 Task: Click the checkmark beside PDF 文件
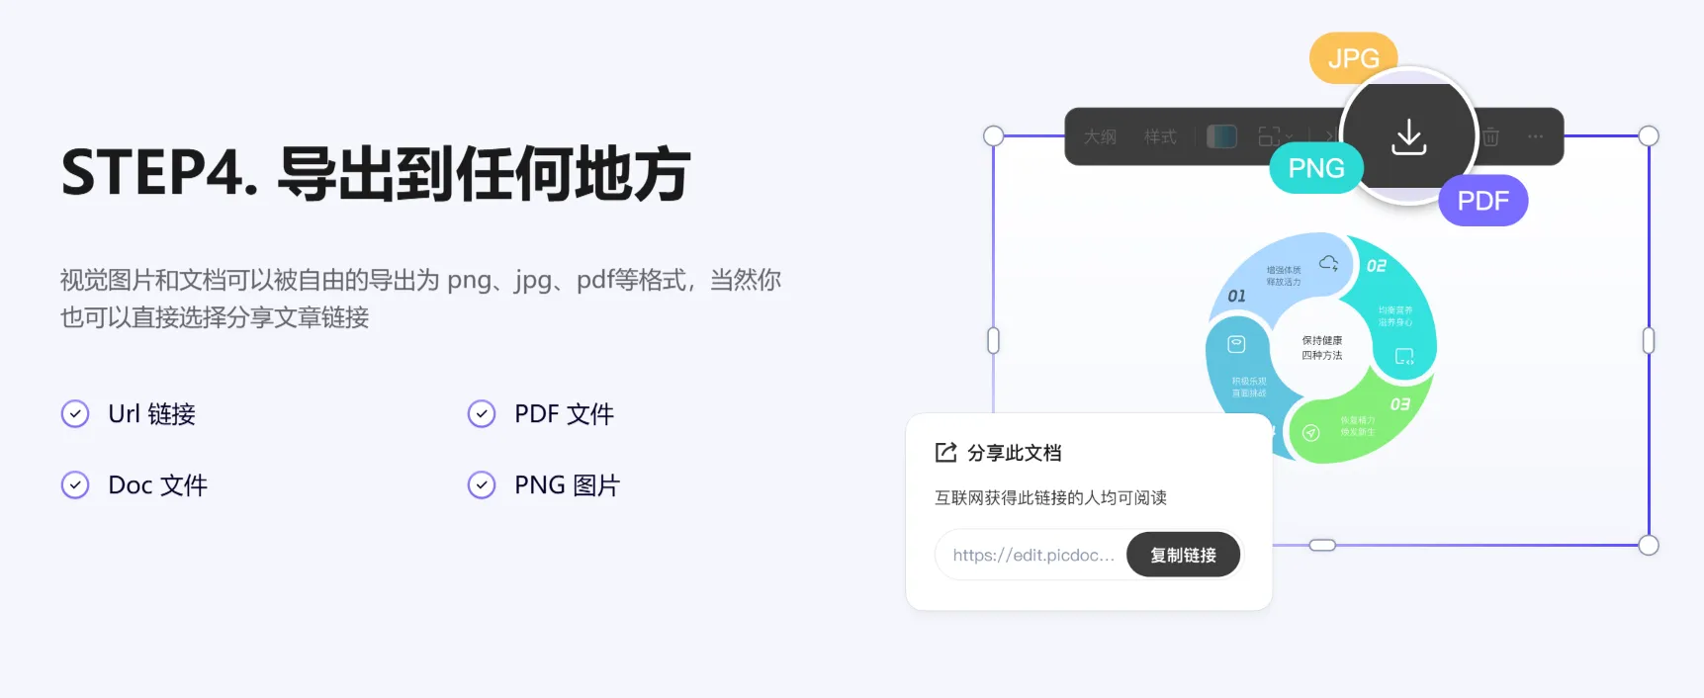pyautogui.click(x=482, y=413)
